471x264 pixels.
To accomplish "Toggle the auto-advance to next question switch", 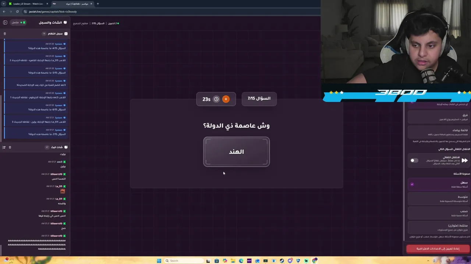I will tap(414, 160).
